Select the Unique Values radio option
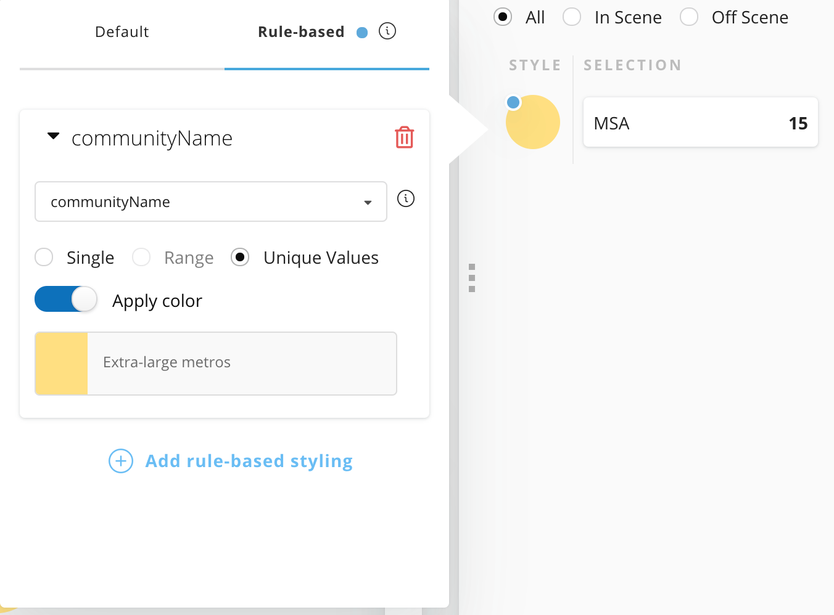The width and height of the screenshot is (834, 615). 240,257
